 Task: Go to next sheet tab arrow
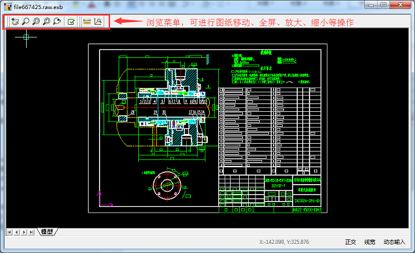(24, 232)
